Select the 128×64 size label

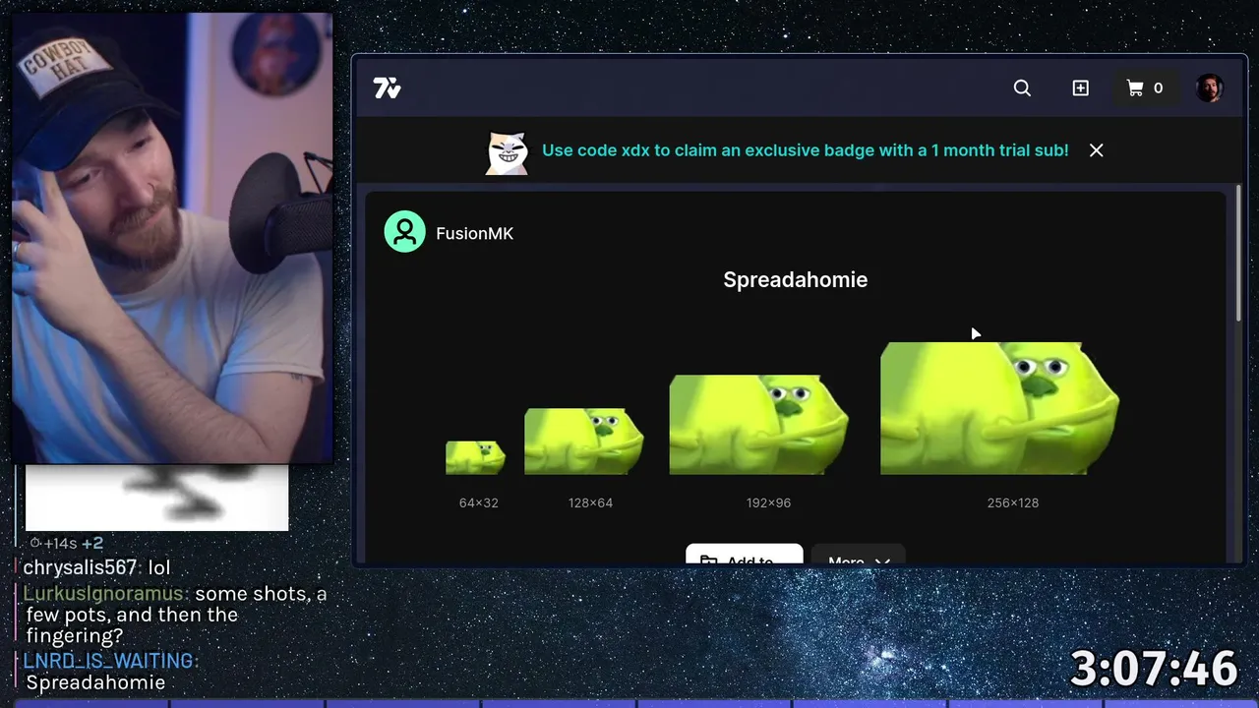(590, 502)
